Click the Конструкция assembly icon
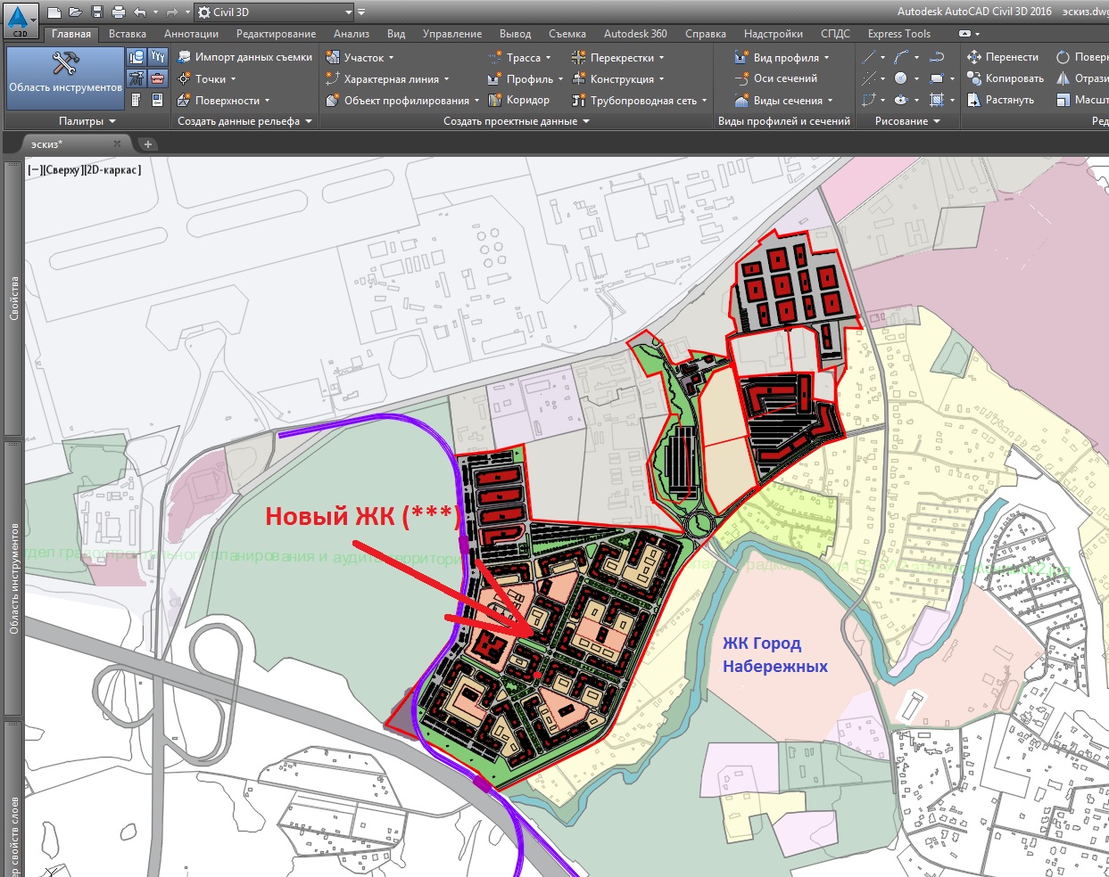The width and height of the screenshot is (1109, 877). click(x=578, y=78)
